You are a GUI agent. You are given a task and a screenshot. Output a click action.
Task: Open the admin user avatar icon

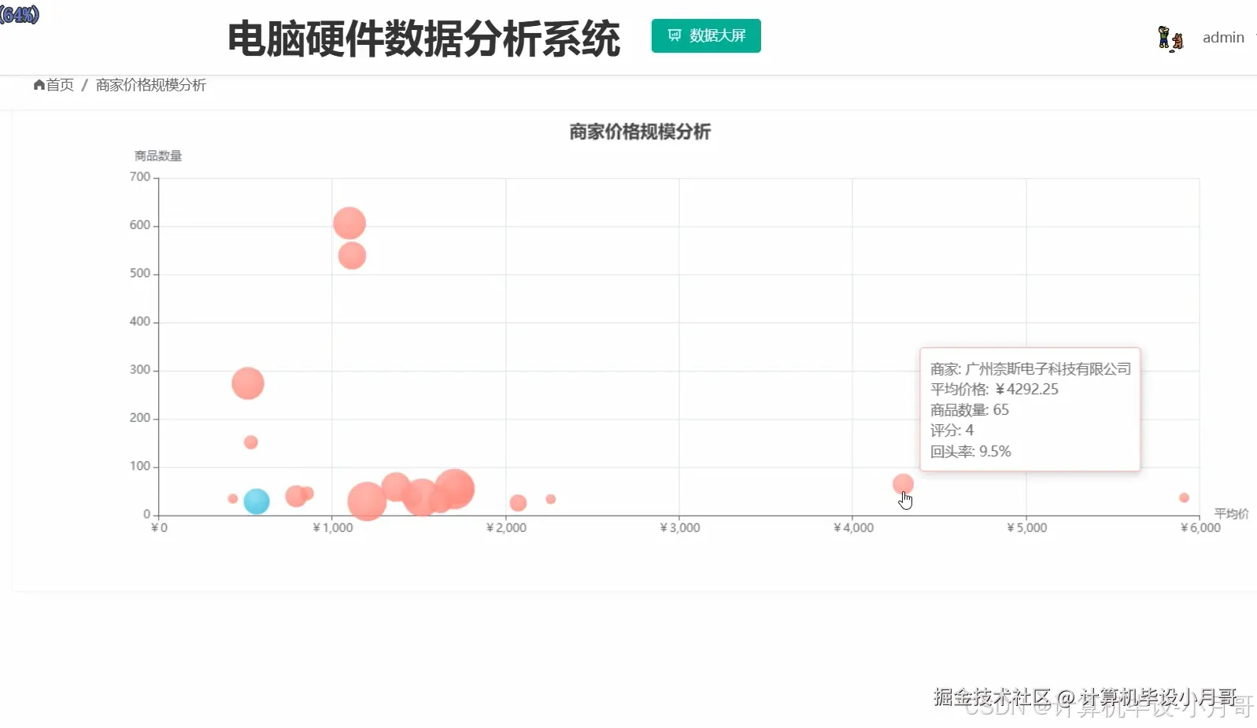(1170, 38)
